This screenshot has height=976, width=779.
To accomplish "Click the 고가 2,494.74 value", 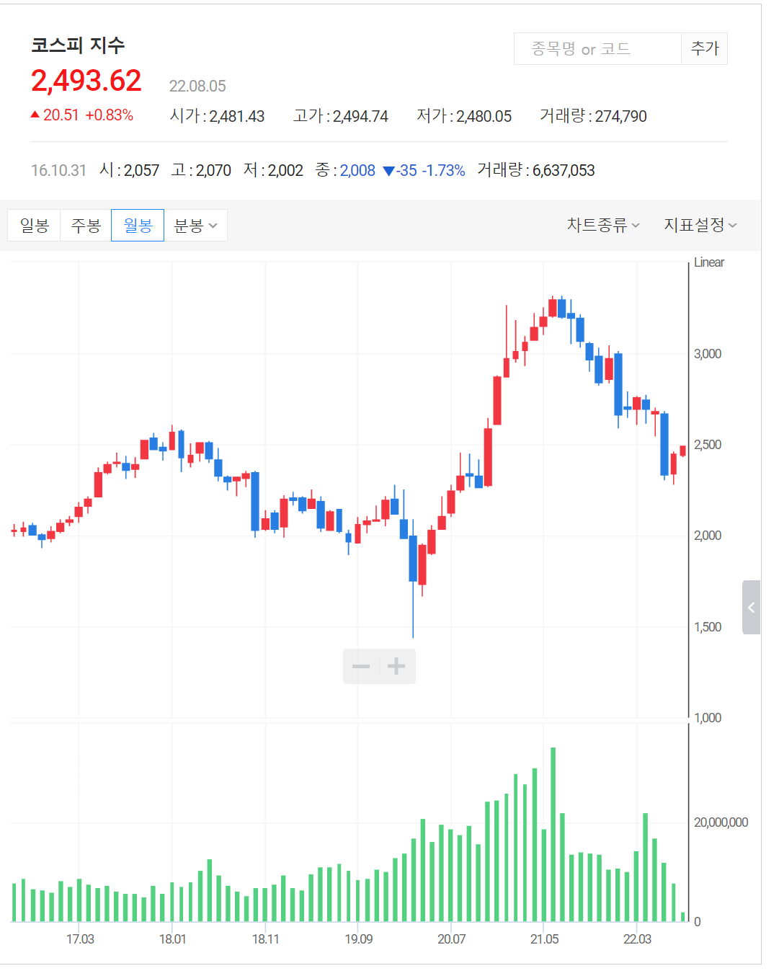I will pos(341,116).
